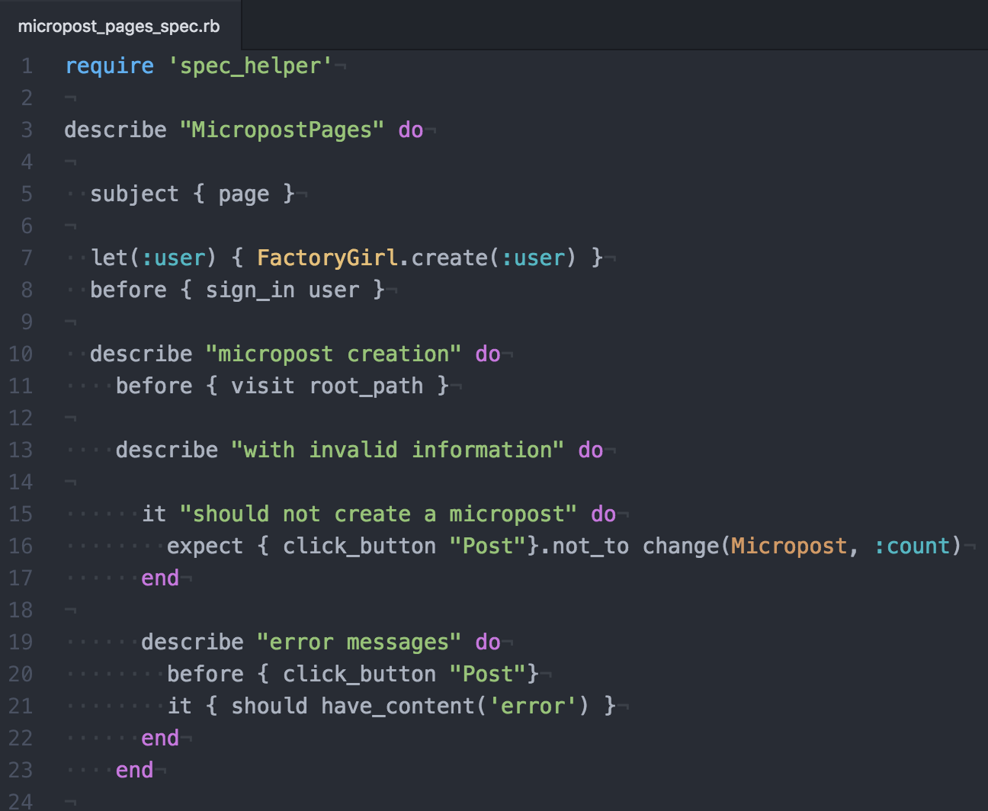The width and height of the screenshot is (988, 811).
Task: Click the 'spec_helper' string on line 1
Action: pos(250,66)
